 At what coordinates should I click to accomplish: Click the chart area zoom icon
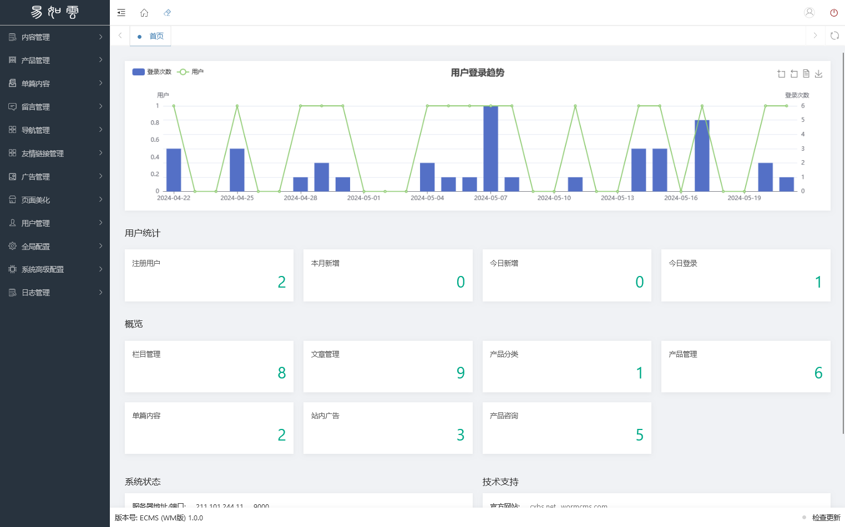(781, 74)
